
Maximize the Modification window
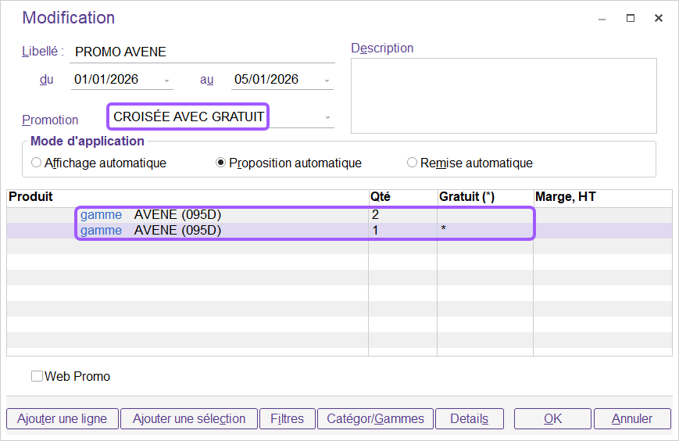click(x=631, y=18)
